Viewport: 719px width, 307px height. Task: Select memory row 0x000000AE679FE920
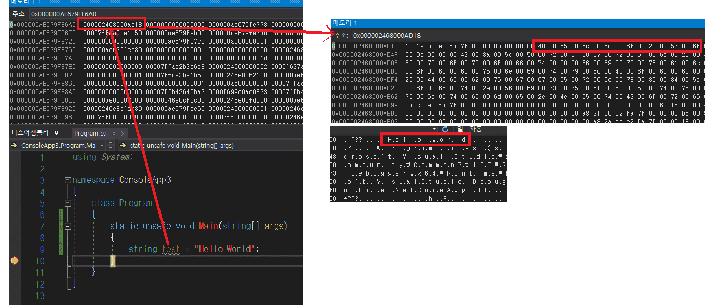click(x=156, y=108)
